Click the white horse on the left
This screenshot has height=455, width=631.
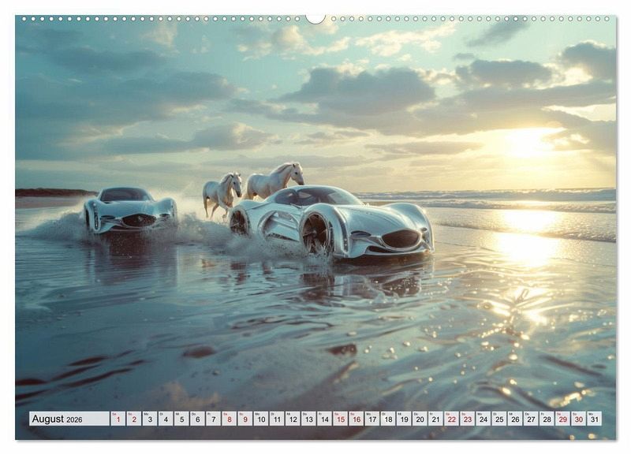[x=222, y=192]
